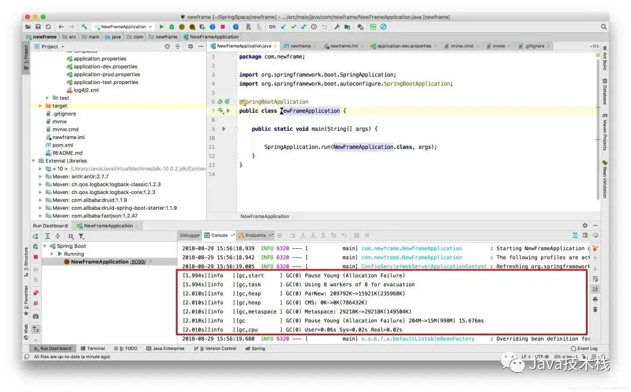Click the Search Everywhere magnifier icon
The height and width of the screenshot is (392, 631).
pos(604,26)
